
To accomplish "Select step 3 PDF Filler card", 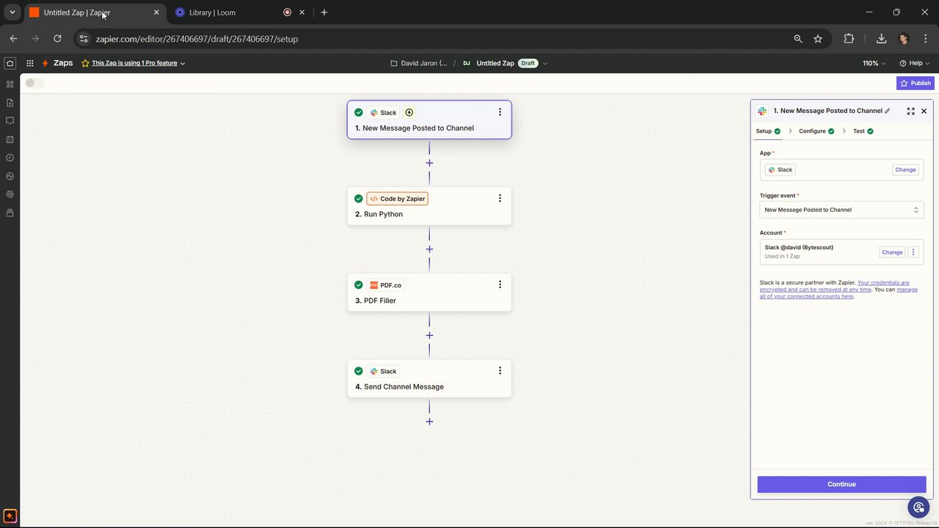I will pos(429,293).
